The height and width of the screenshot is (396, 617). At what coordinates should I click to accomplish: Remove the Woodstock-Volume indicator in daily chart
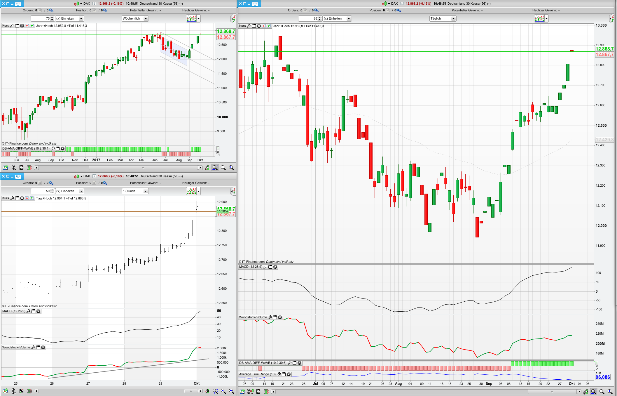280,317
